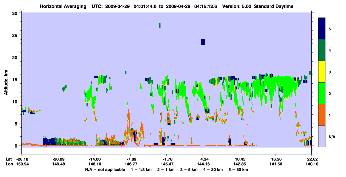Click legend text '5 = 80 km'
Screen dimensions: 346x177
pos(239,170)
